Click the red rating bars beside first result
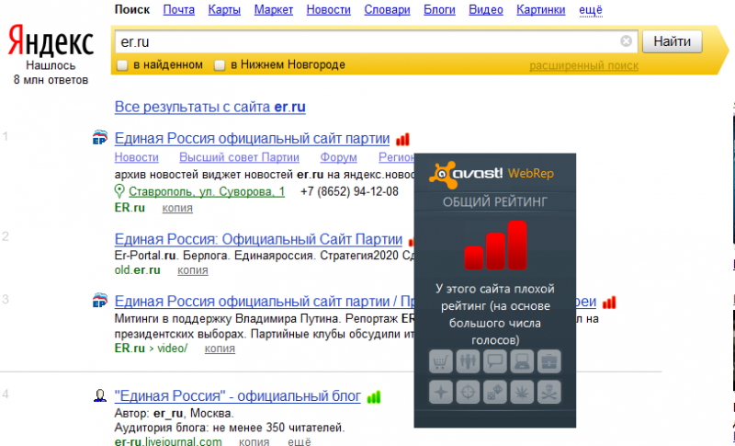 402,139
